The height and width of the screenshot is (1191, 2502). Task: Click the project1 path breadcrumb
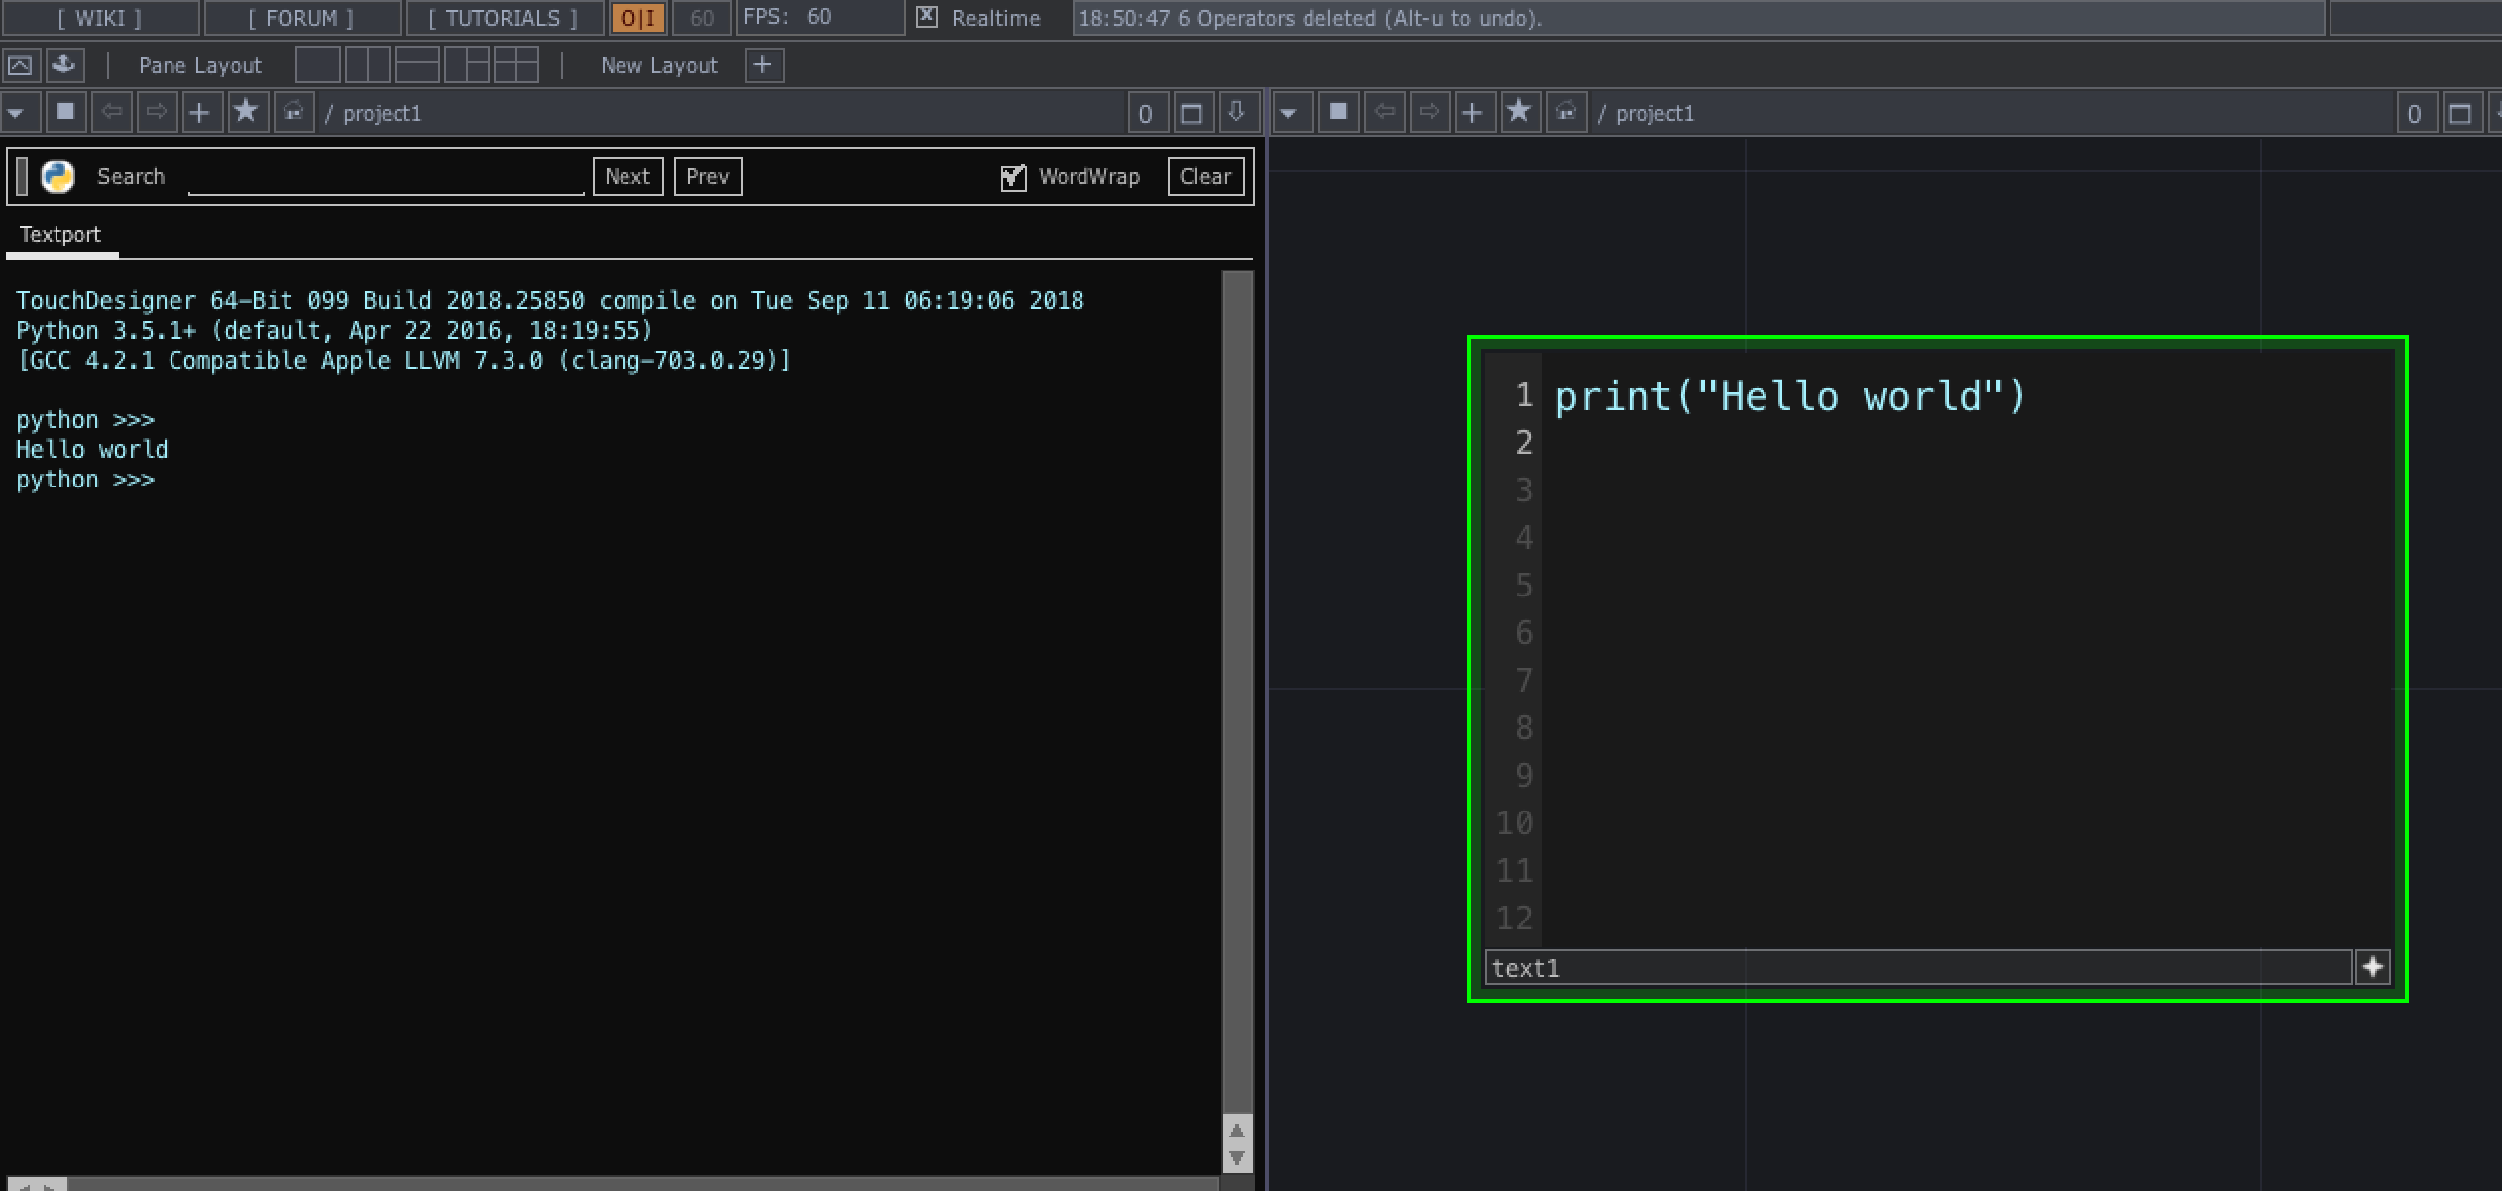(x=384, y=112)
